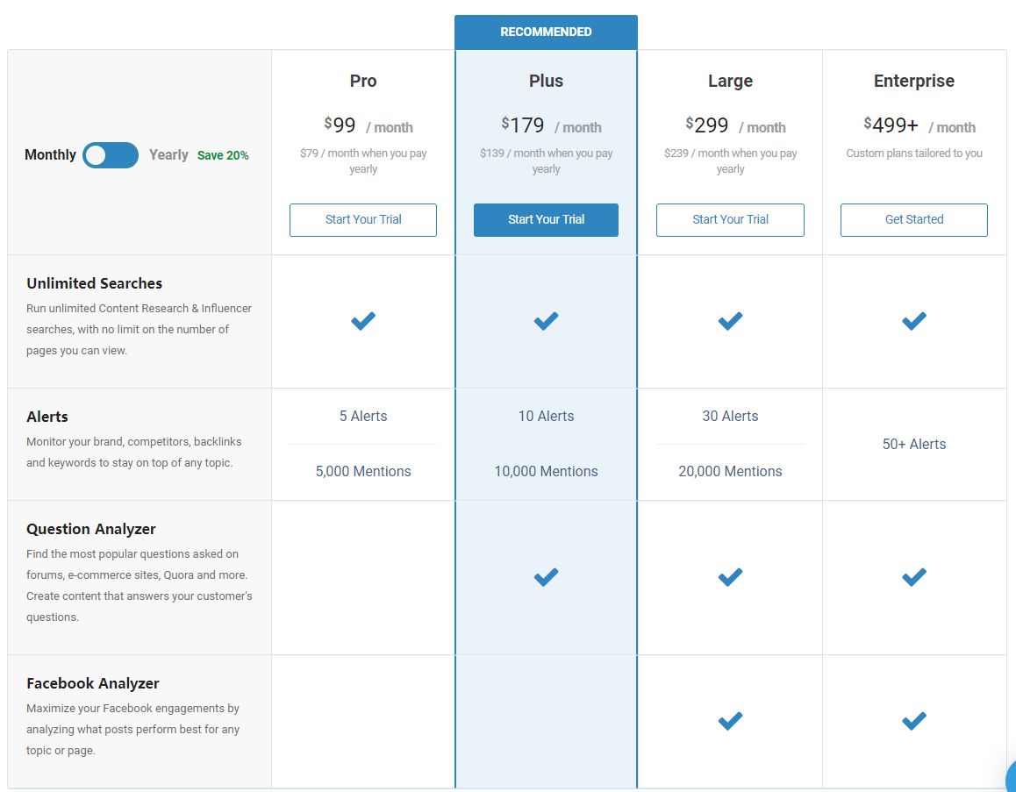Click the Pro plan Start Your Trial button
This screenshot has width=1016, height=792.
click(x=363, y=220)
